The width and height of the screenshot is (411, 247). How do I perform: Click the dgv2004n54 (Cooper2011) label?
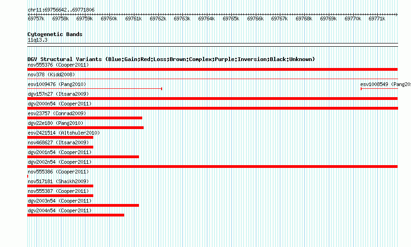point(60,210)
